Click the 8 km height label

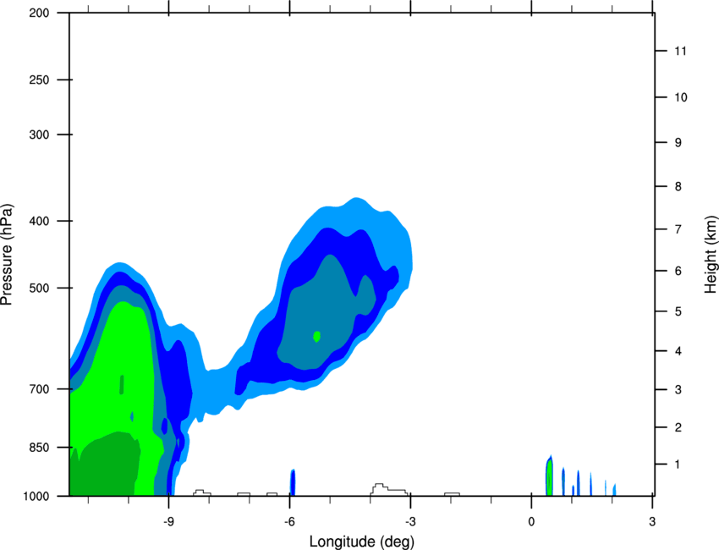coord(678,186)
